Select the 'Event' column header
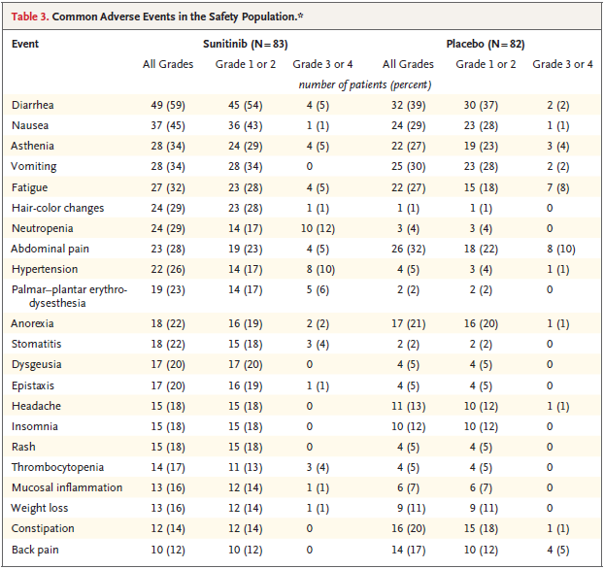 tap(25, 44)
